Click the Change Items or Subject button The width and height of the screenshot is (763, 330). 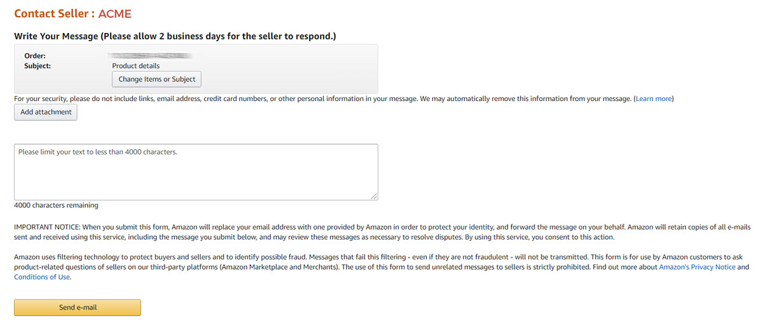tap(156, 79)
